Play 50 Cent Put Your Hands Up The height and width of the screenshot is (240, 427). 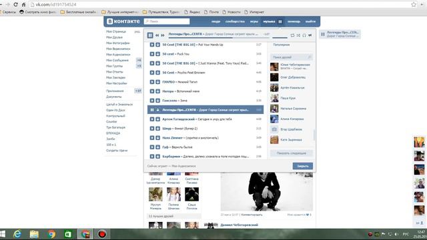point(152,45)
